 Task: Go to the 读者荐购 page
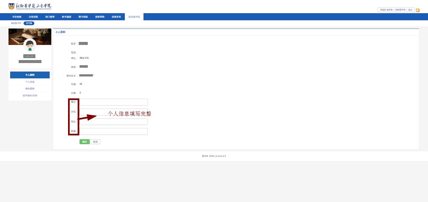tap(100, 17)
